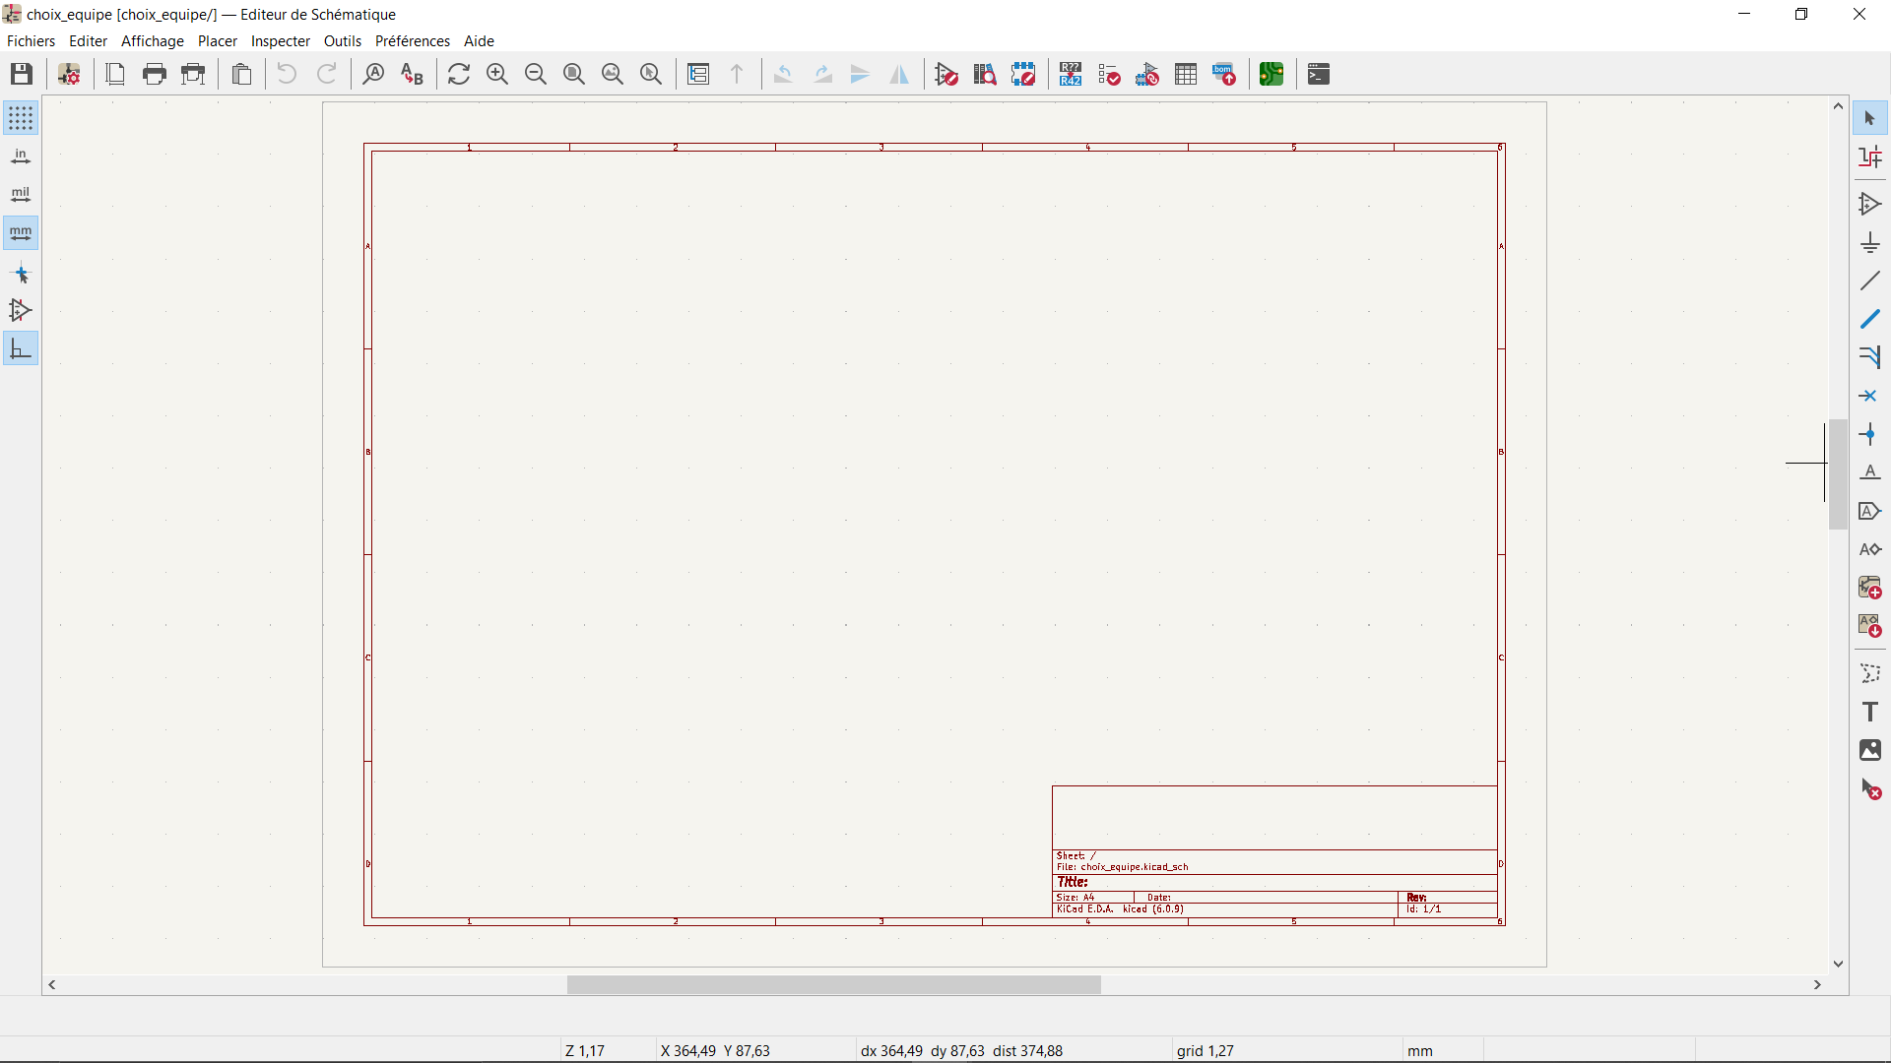This screenshot has width=1891, height=1063.
Task: Open the PCB editor from toolbar
Action: pos(1271,74)
